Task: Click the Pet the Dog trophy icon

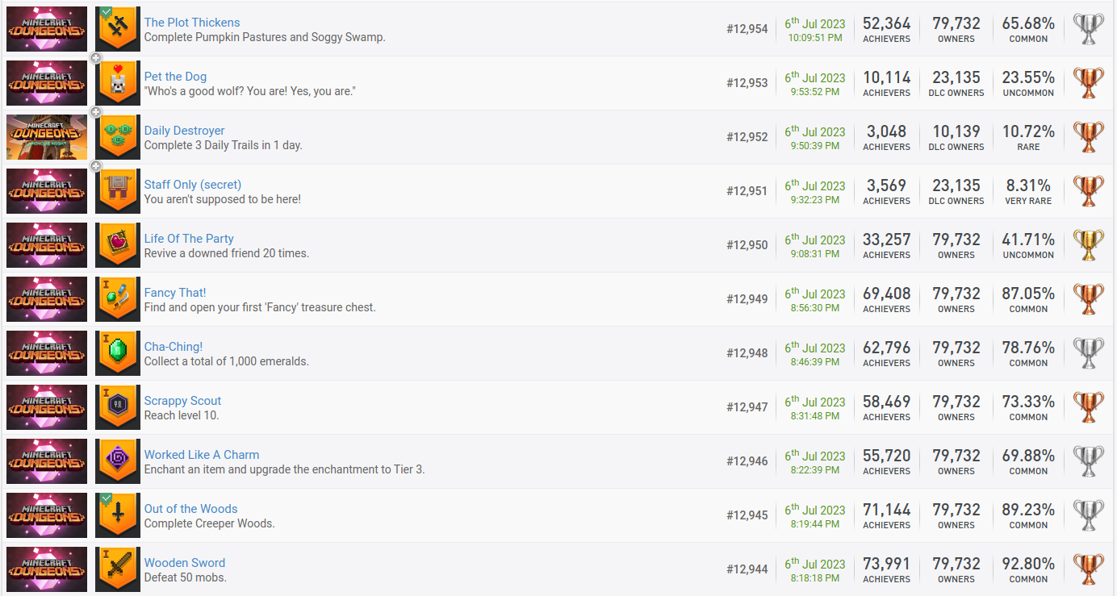Action: coord(118,83)
